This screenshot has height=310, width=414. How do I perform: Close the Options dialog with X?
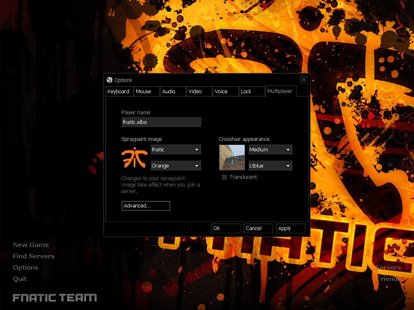pyautogui.click(x=304, y=80)
